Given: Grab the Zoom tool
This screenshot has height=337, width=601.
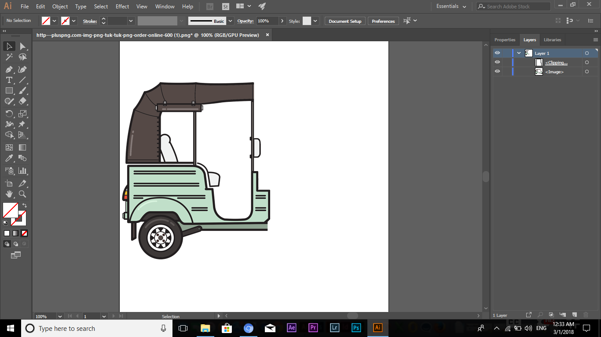Looking at the screenshot, I should 22,194.
